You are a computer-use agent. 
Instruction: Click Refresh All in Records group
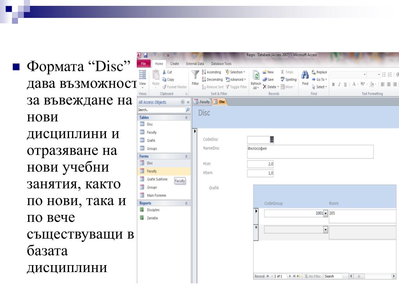[256, 77]
